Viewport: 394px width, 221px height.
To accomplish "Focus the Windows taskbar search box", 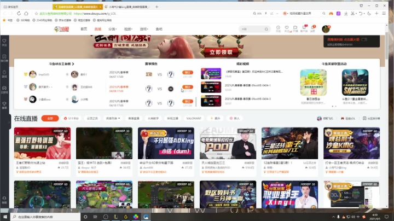I will tap(45, 217).
